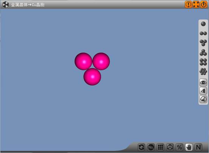Screen dimensions: 209x153
Task: Click the three-node circle structure button
Action: point(170,147)
